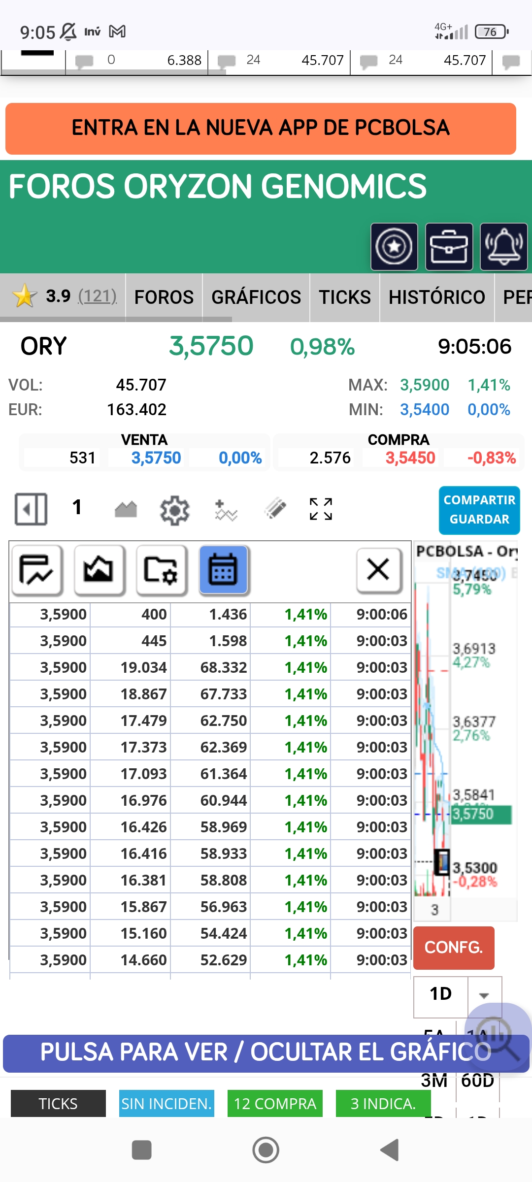Open the portfolio briefcase icon

(449, 247)
